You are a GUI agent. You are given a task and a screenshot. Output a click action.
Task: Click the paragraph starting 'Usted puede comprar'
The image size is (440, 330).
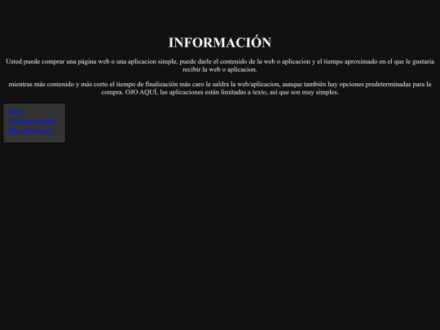220,65
